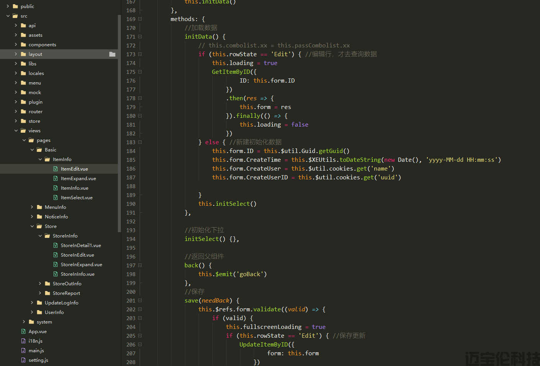Click getGuid in line 184
540x366 pixels.
pyautogui.click(x=331, y=151)
